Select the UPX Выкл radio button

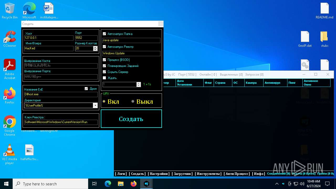pos(133,101)
